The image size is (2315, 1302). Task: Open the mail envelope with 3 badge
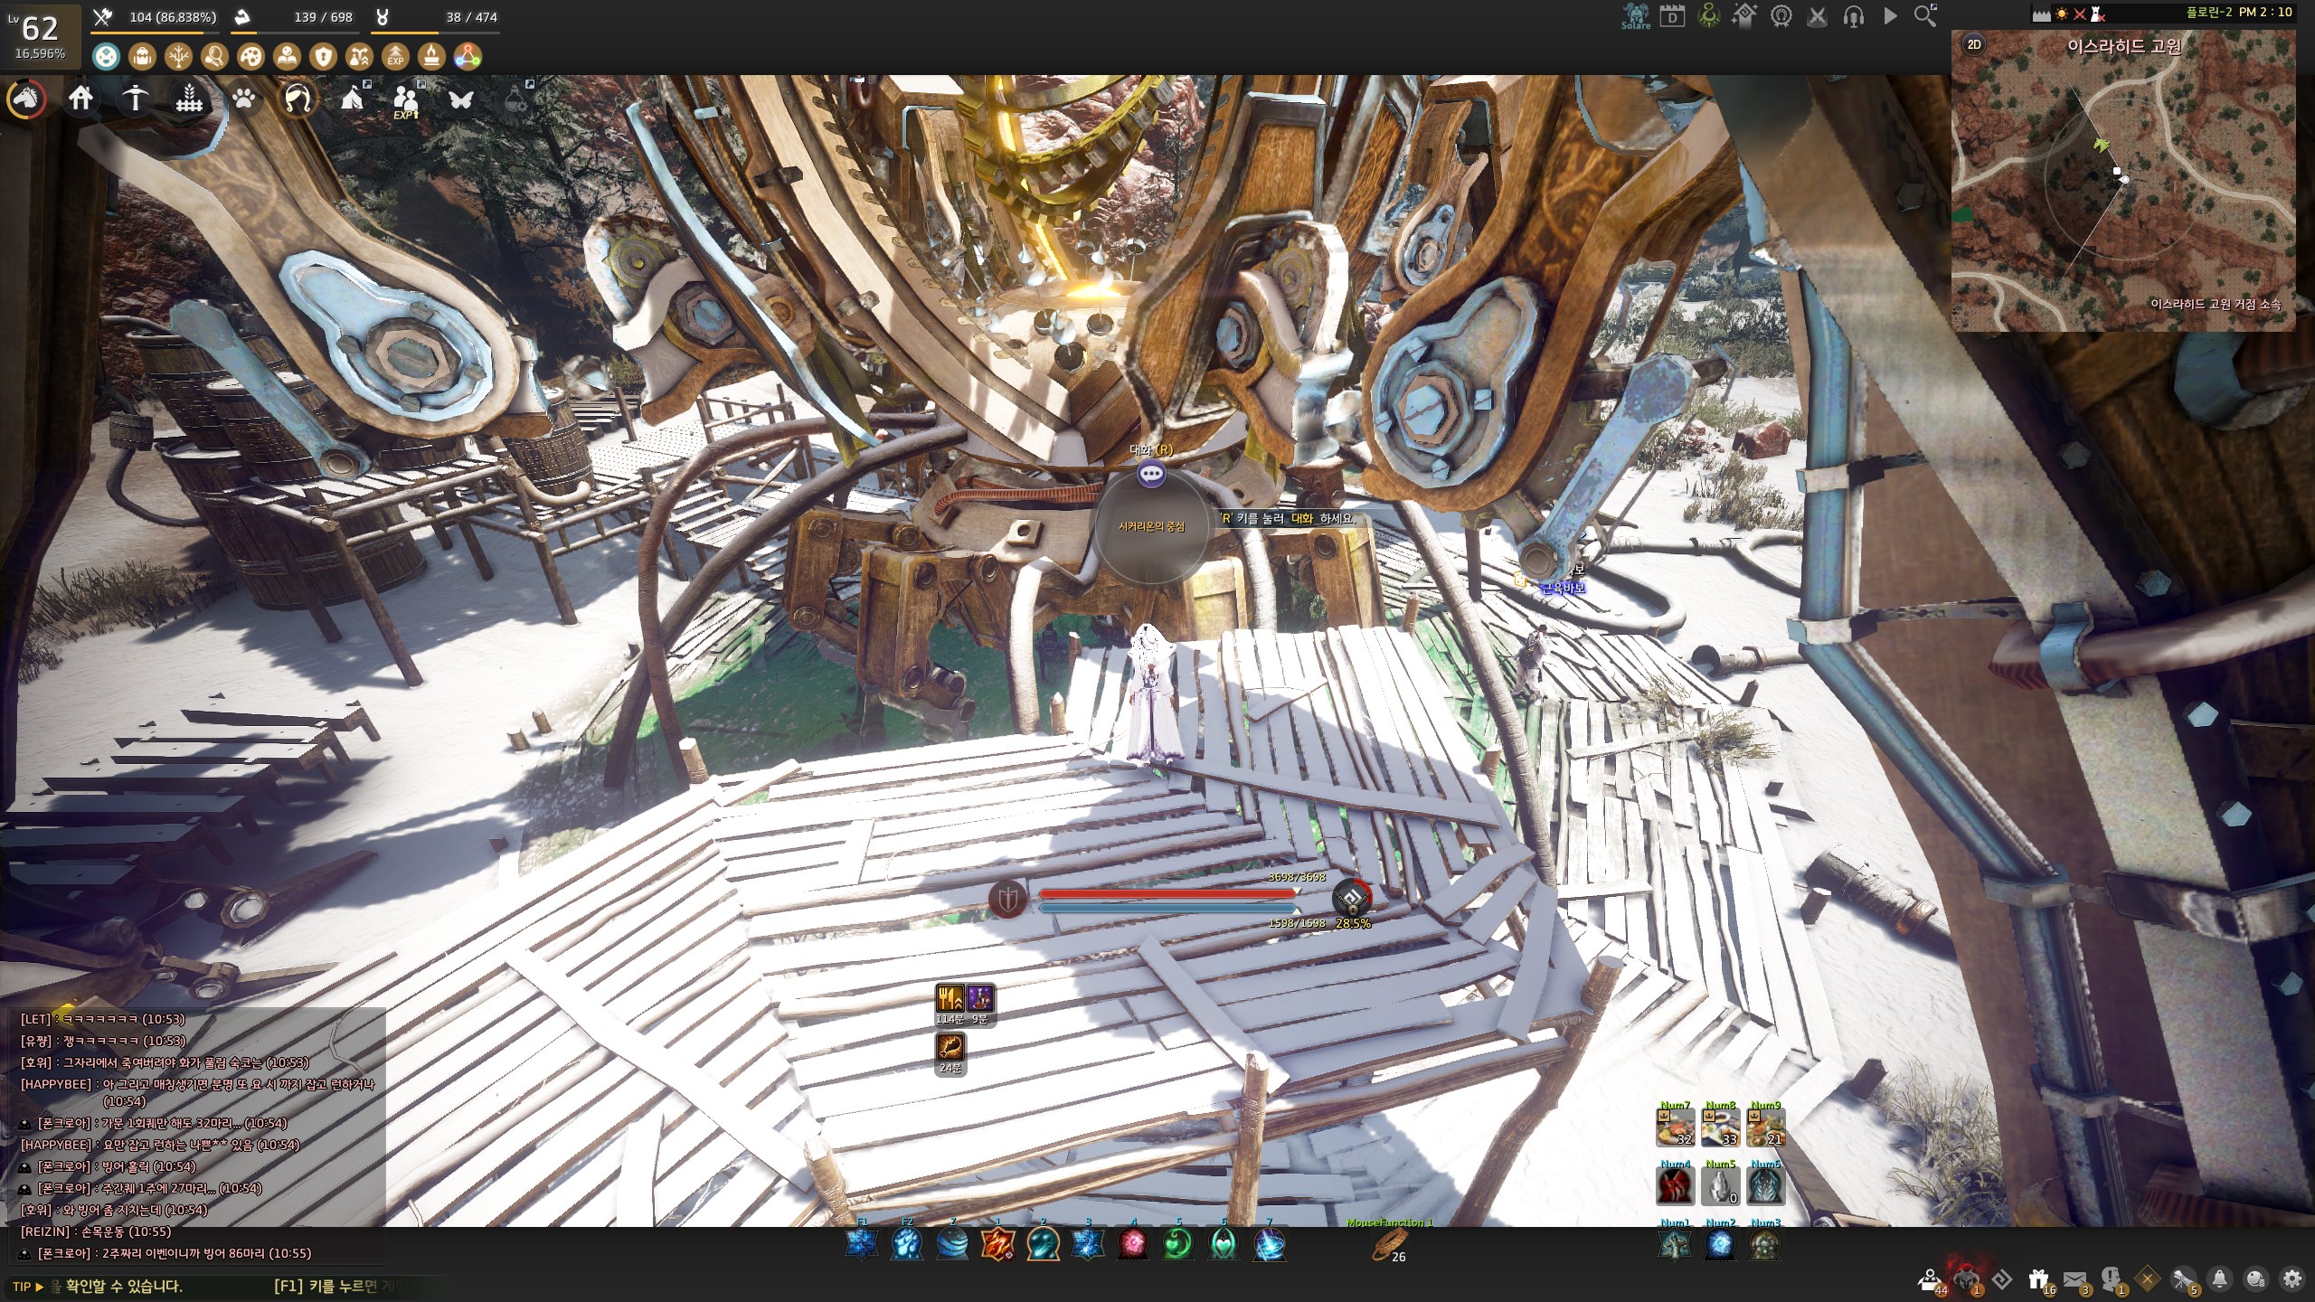click(x=2074, y=1278)
